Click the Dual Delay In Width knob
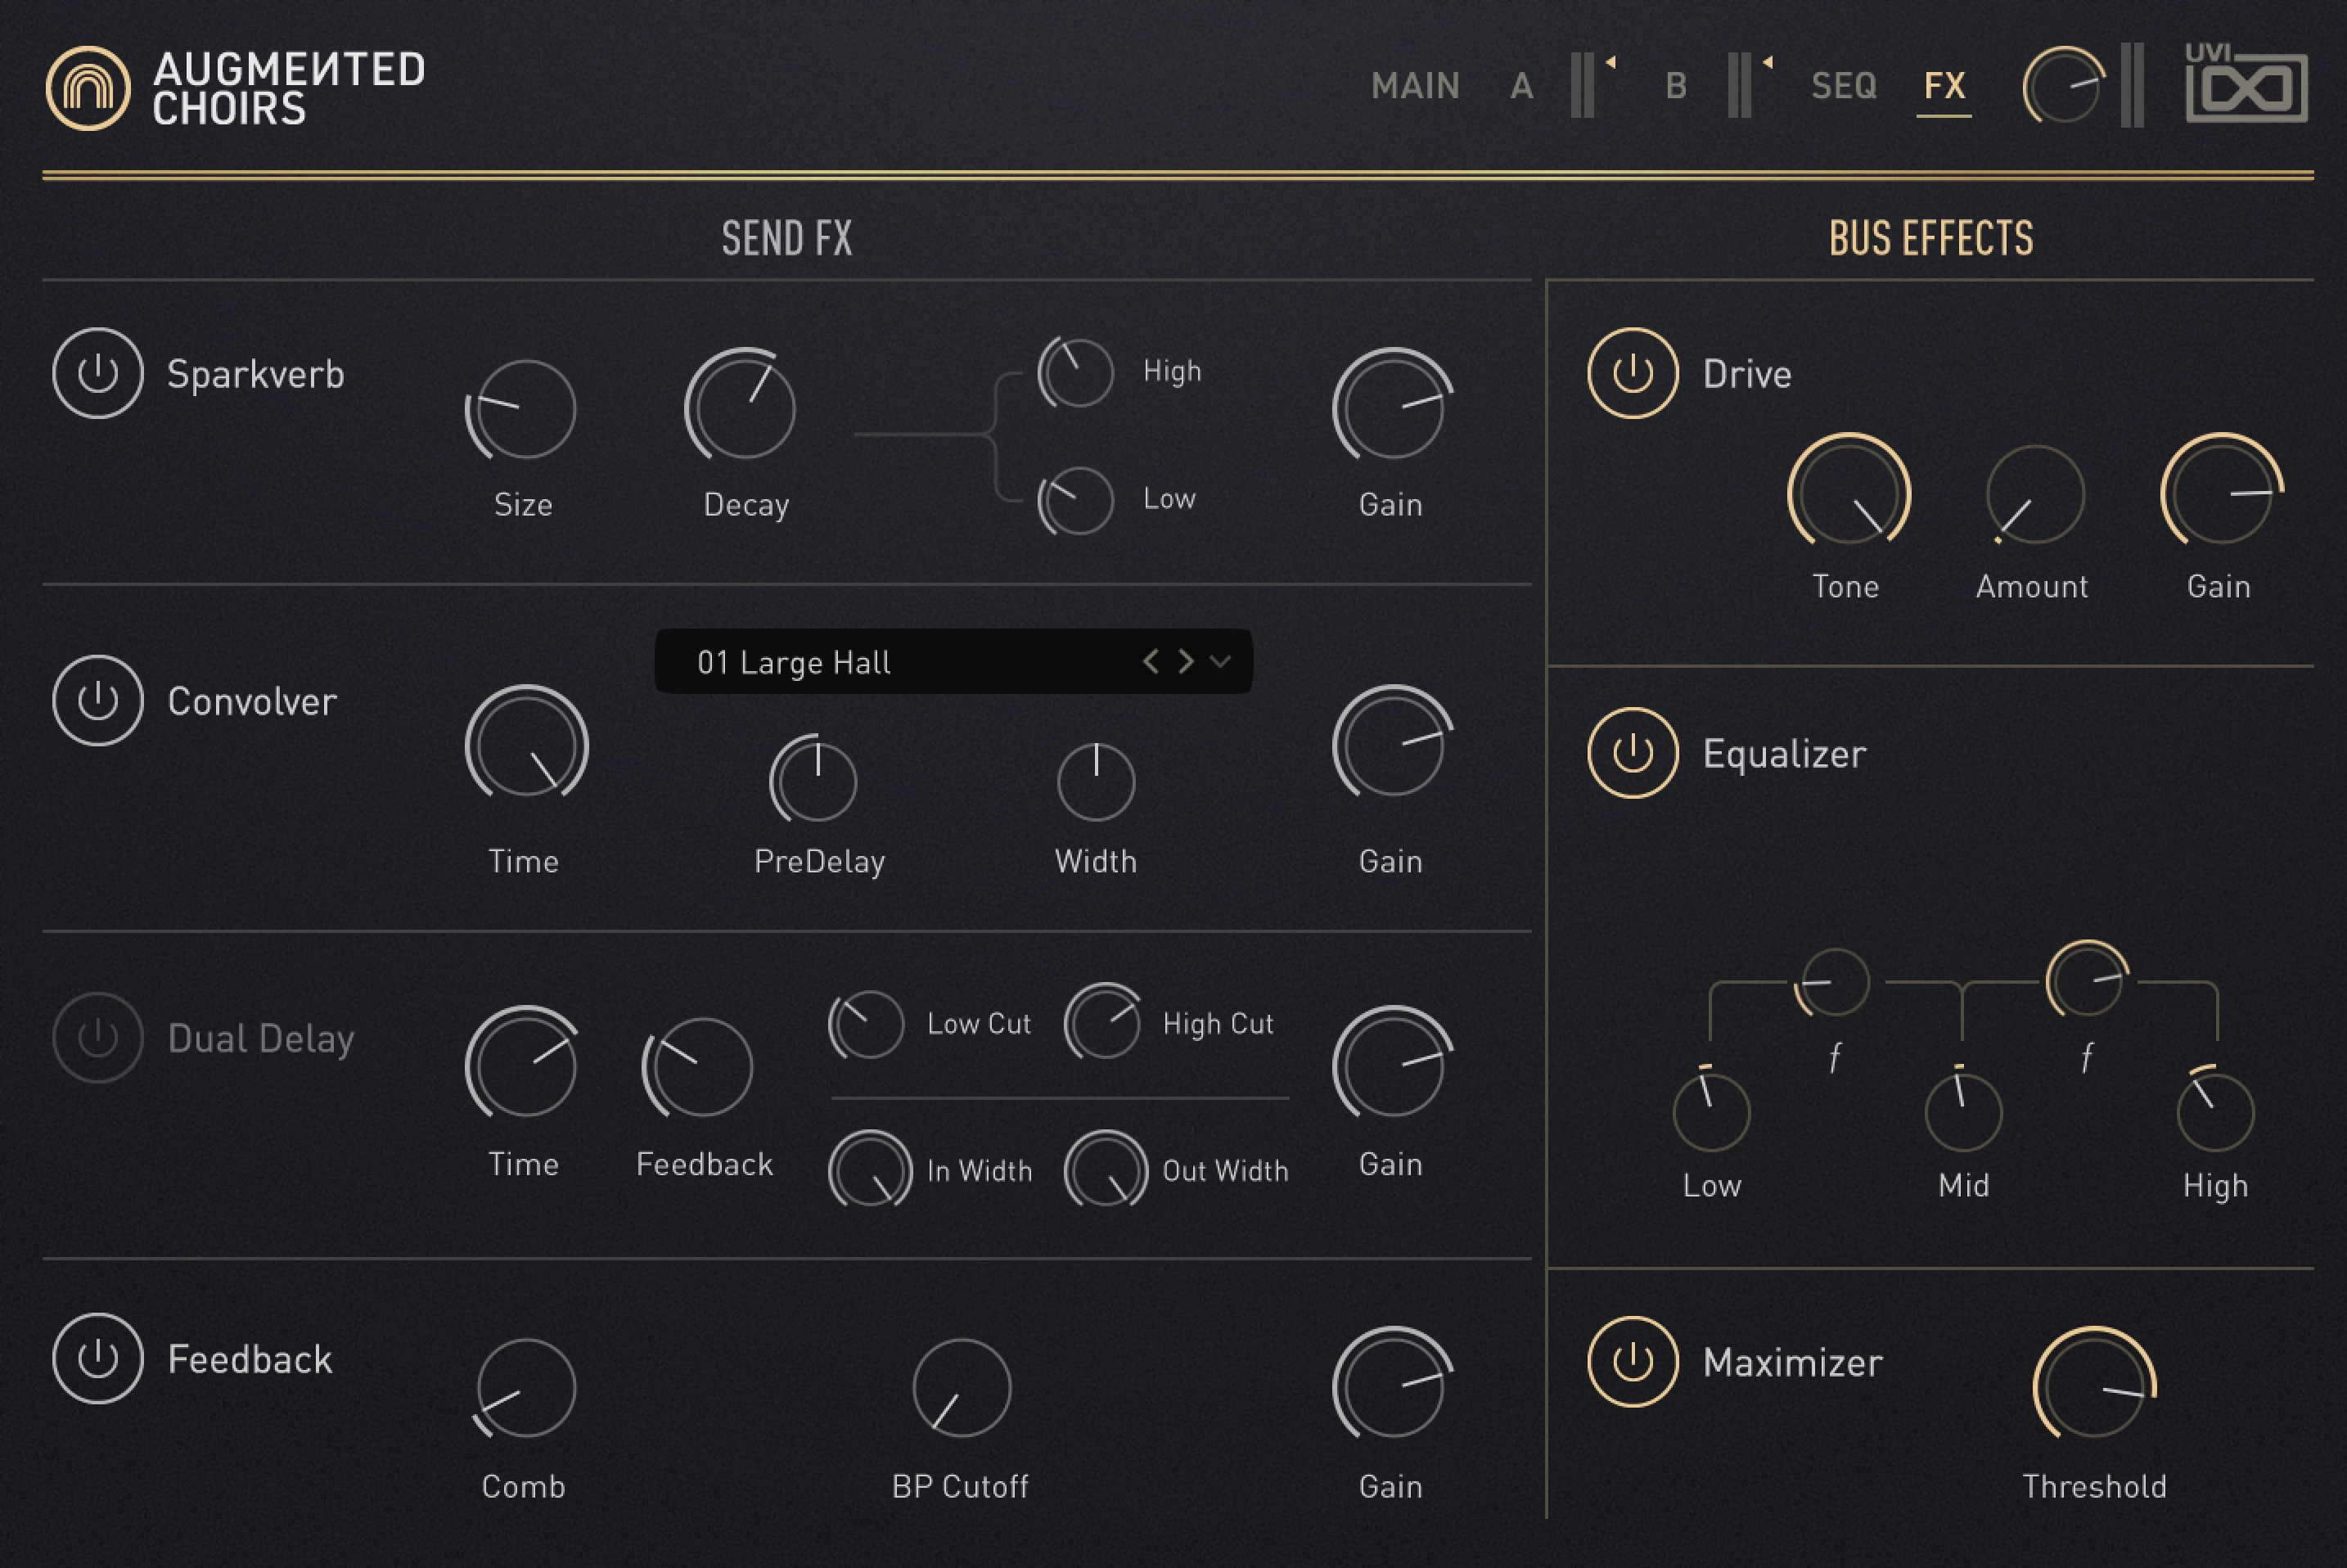The image size is (2347, 1568). pos(870,1169)
